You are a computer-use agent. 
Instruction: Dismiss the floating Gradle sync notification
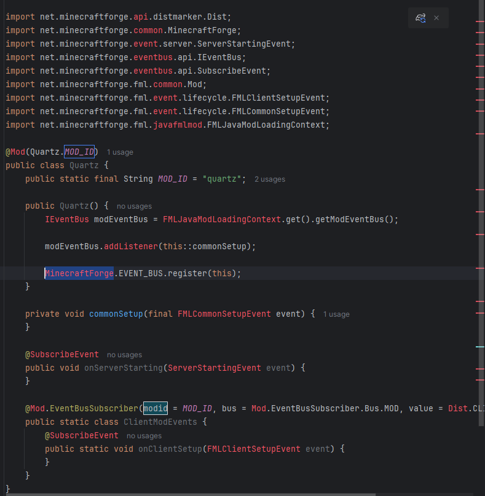coord(436,18)
